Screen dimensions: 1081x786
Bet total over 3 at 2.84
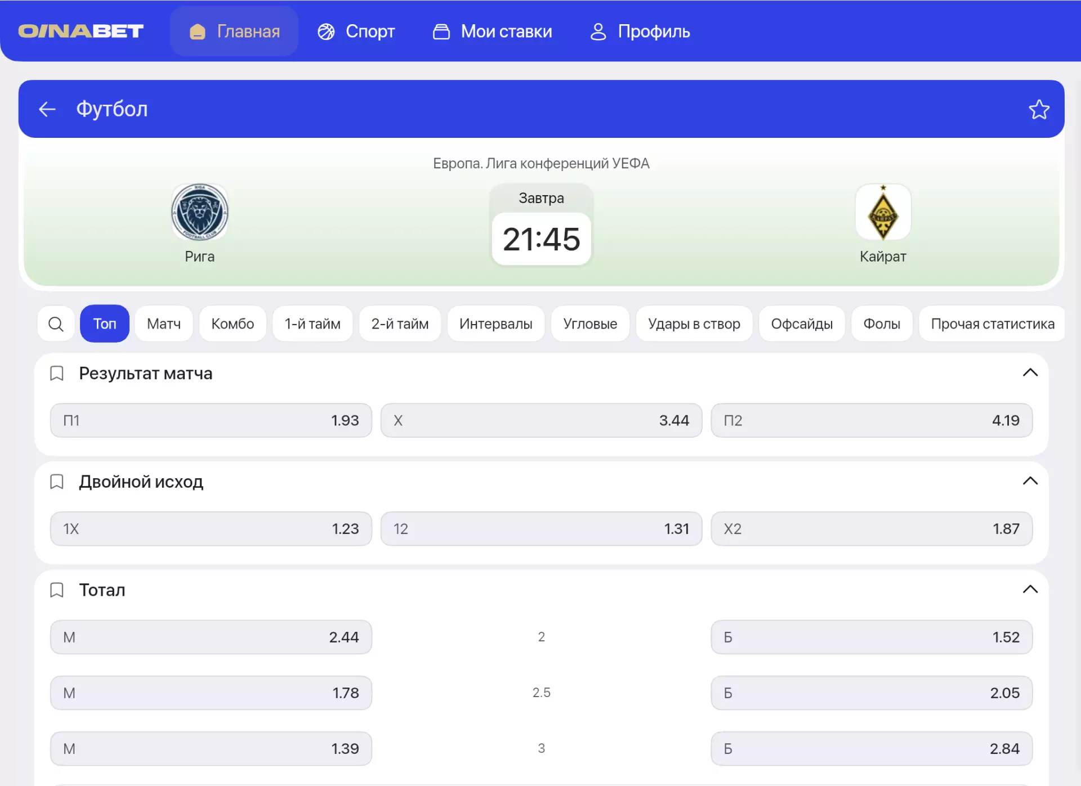click(x=872, y=748)
